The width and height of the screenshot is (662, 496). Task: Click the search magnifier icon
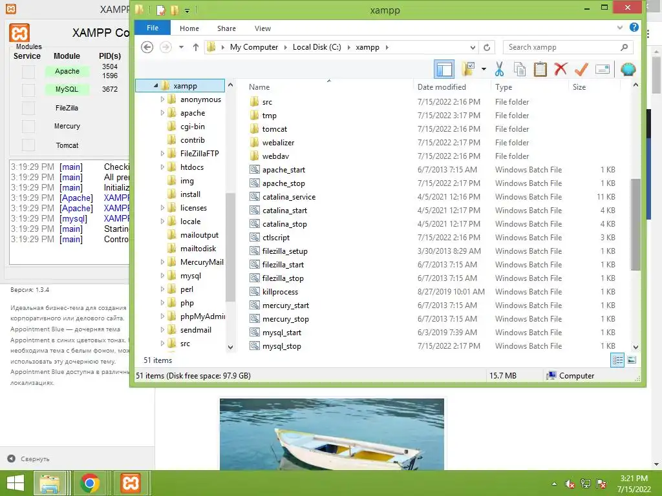click(x=625, y=47)
